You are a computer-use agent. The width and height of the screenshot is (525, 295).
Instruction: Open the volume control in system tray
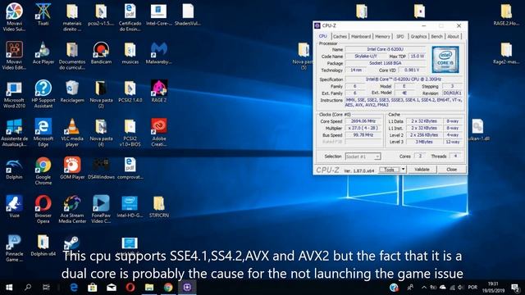click(x=460, y=288)
